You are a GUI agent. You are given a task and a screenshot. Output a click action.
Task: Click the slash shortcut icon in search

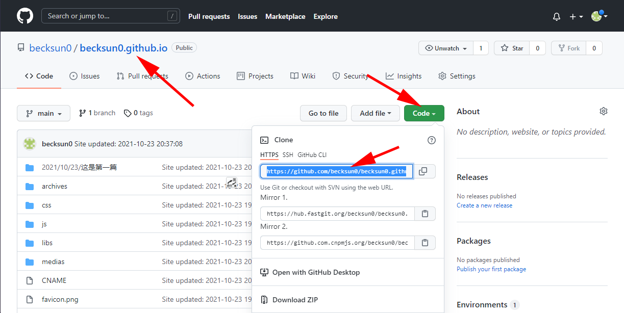(173, 16)
